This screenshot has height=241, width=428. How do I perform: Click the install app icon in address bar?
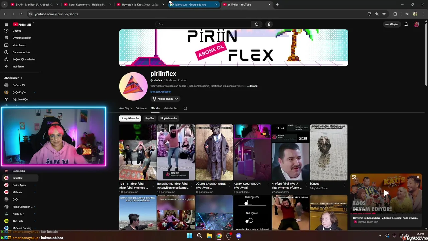[369, 14]
